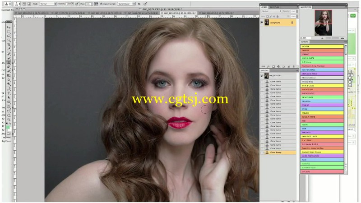This screenshot has width=361, height=203.
Task: Toggle tablet pressure for opacity icon
Action: (77, 4)
